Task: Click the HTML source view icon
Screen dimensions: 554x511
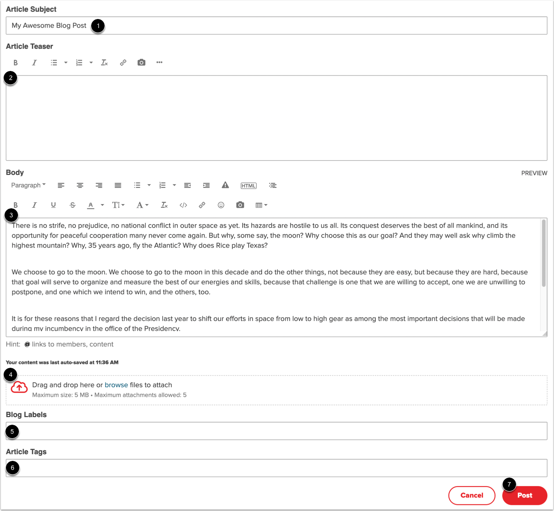Action: (249, 185)
